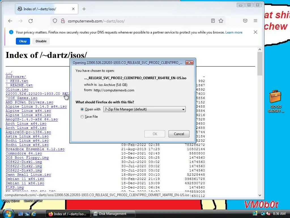Select the Open with radio button

(82, 109)
